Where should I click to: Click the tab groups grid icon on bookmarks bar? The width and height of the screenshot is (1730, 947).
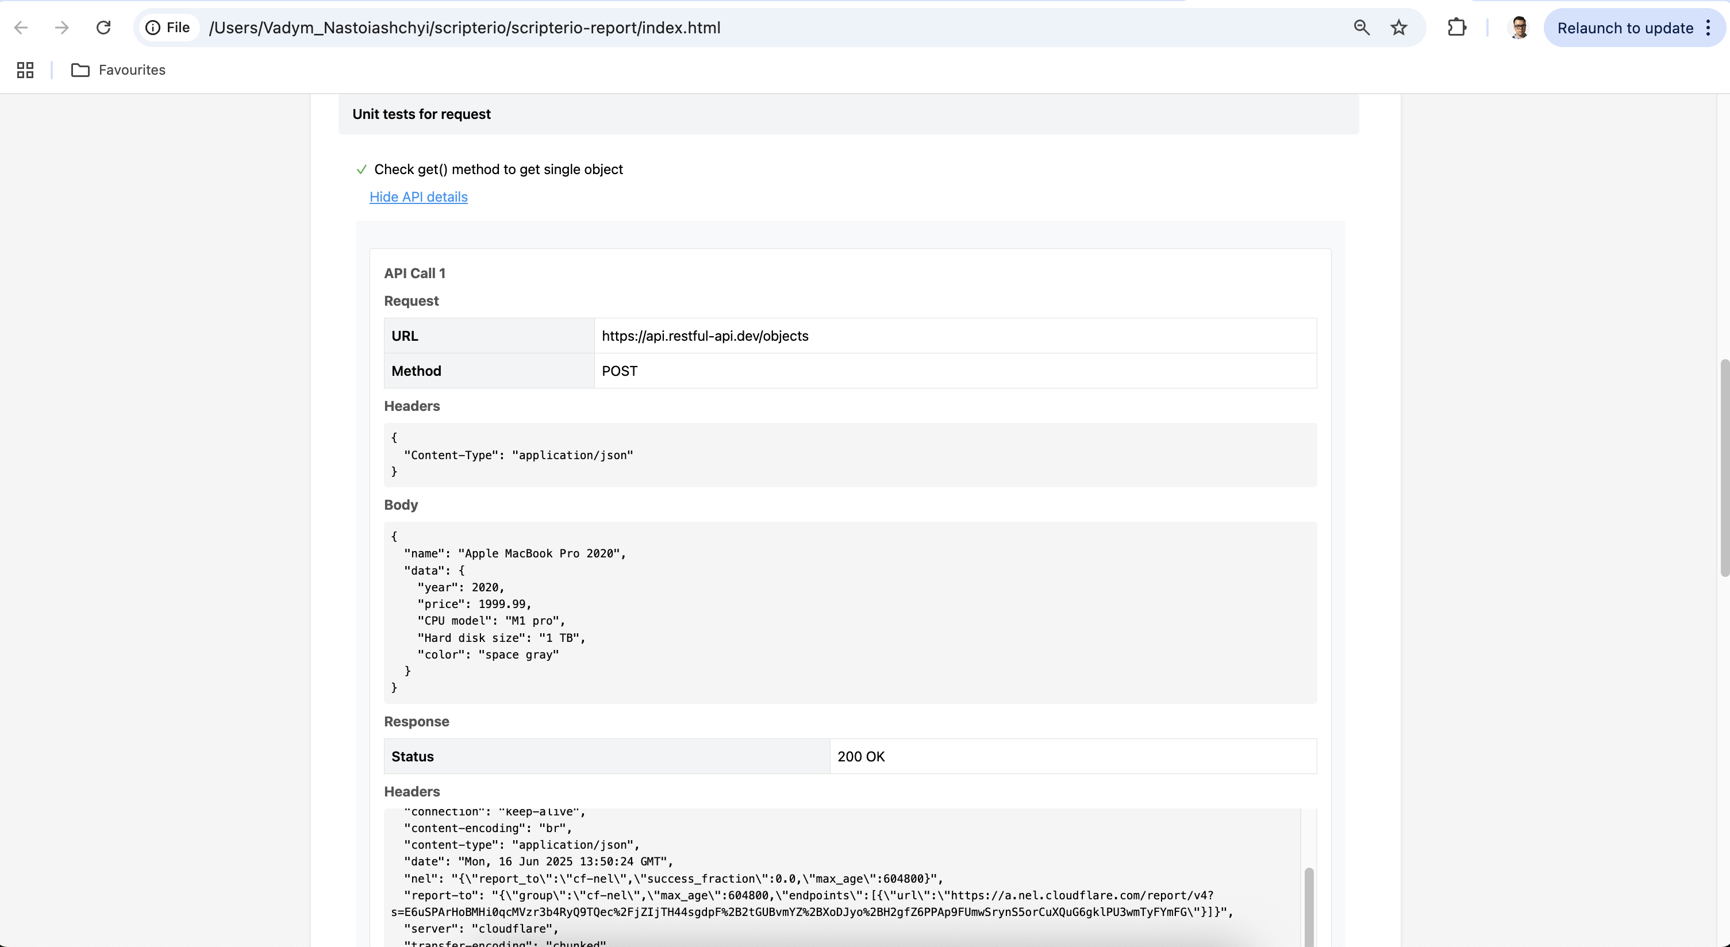pos(25,69)
